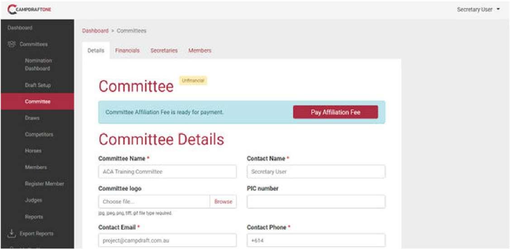Navigate to Draft Setup in the sidebar

38,85
